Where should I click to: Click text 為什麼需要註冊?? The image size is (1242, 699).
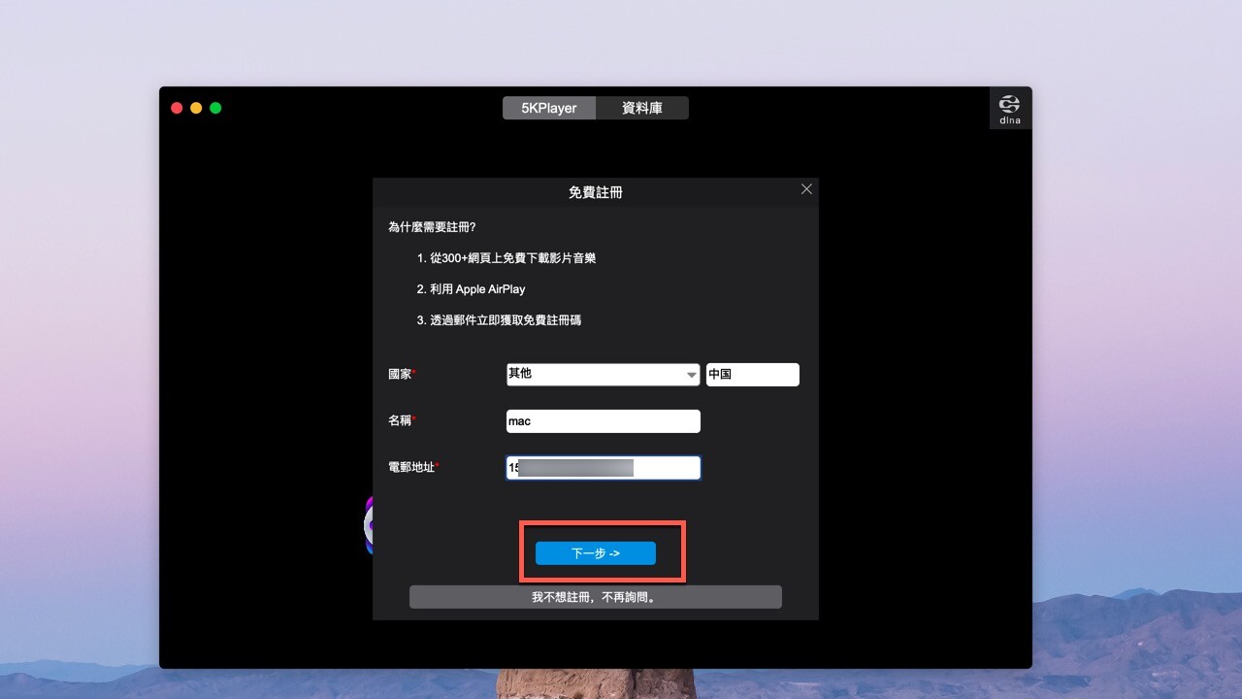[x=432, y=227]
